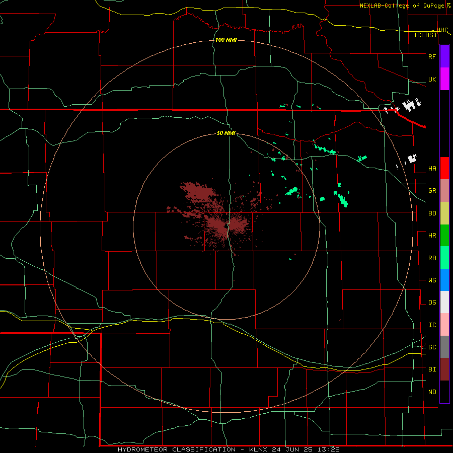This screenshot has height=453, width=453.
Task: Click the 'GC' legend label
Action: pyautogui.click(x=432, y=347)
